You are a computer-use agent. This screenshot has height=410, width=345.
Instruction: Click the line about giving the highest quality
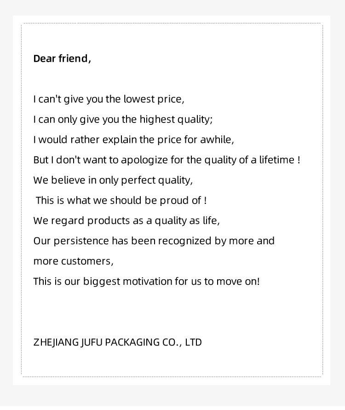click(123, 119)
